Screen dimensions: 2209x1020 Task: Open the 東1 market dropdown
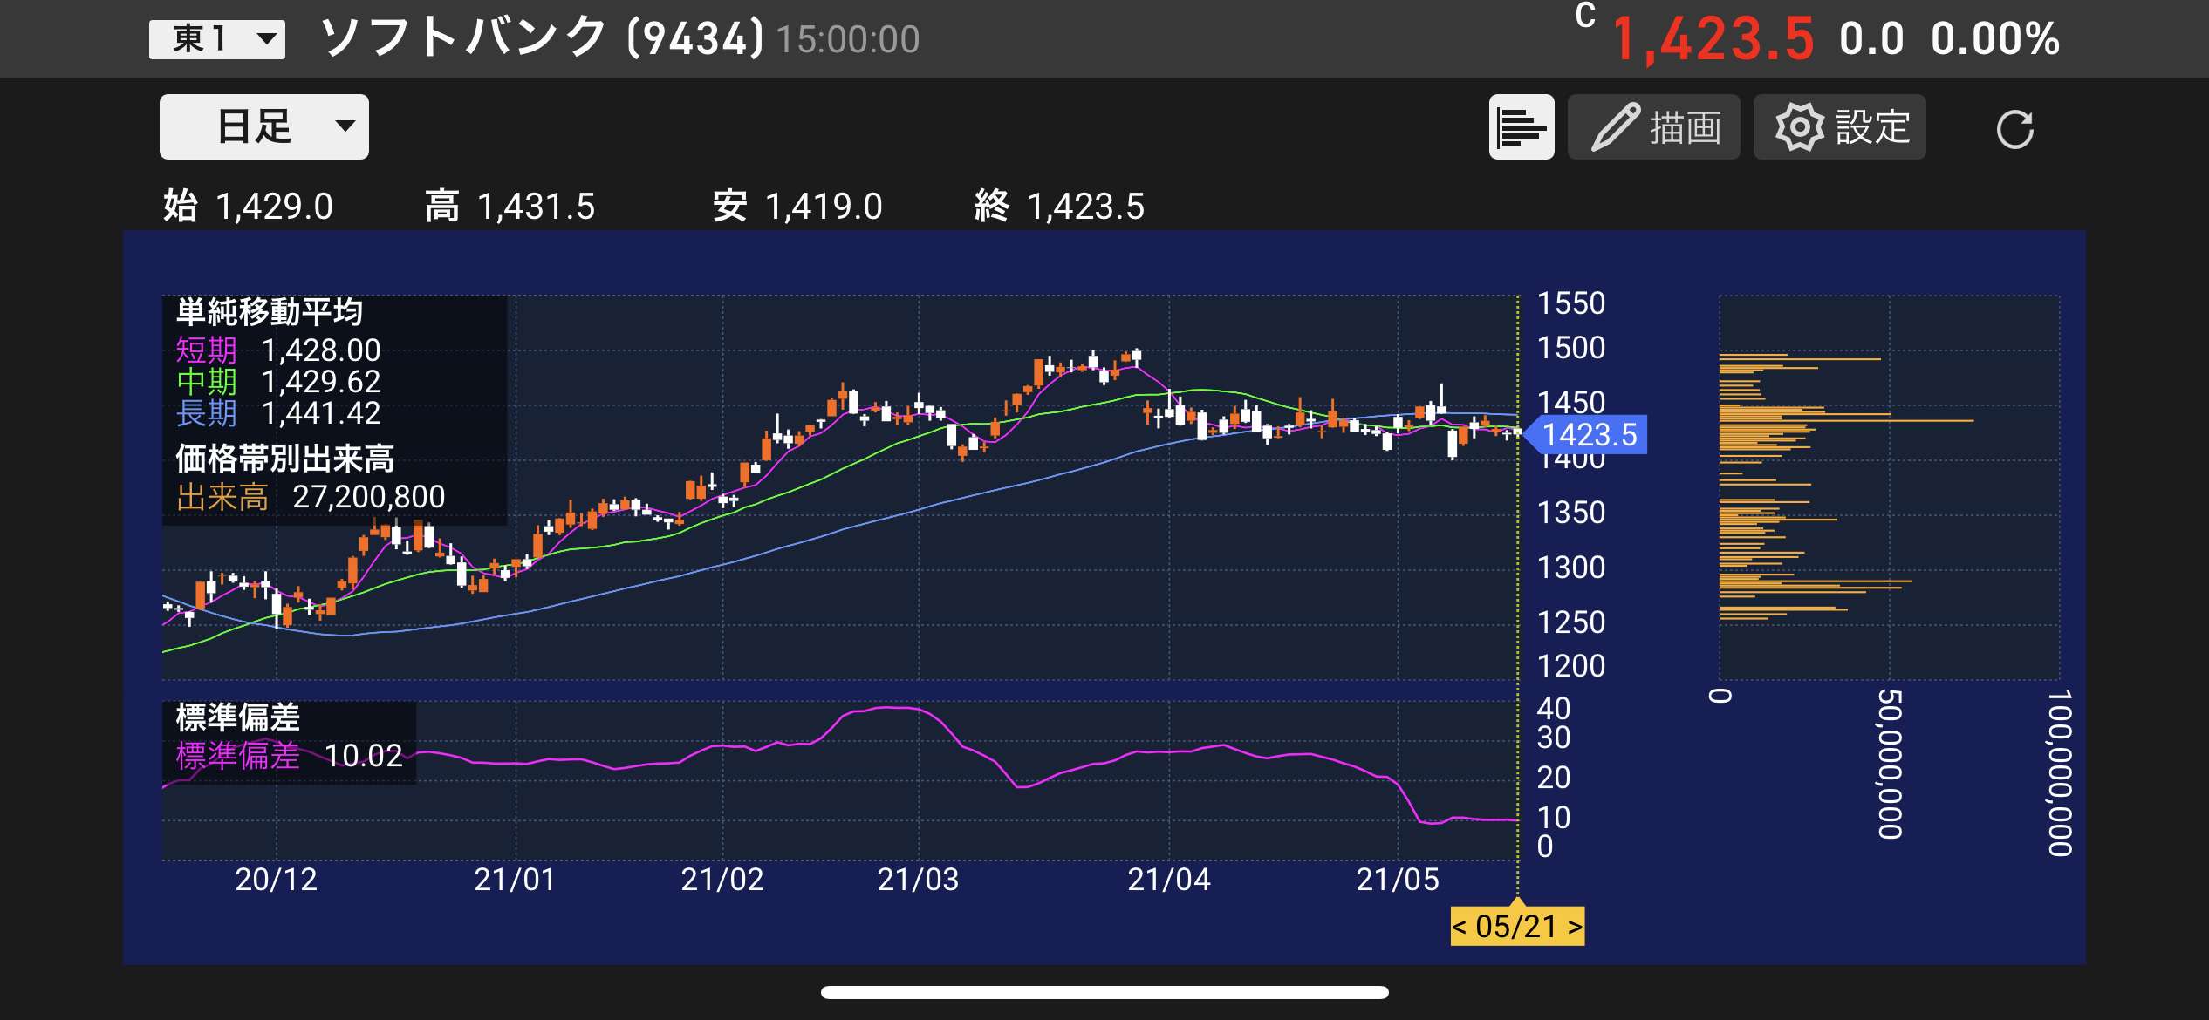[216, 39]
